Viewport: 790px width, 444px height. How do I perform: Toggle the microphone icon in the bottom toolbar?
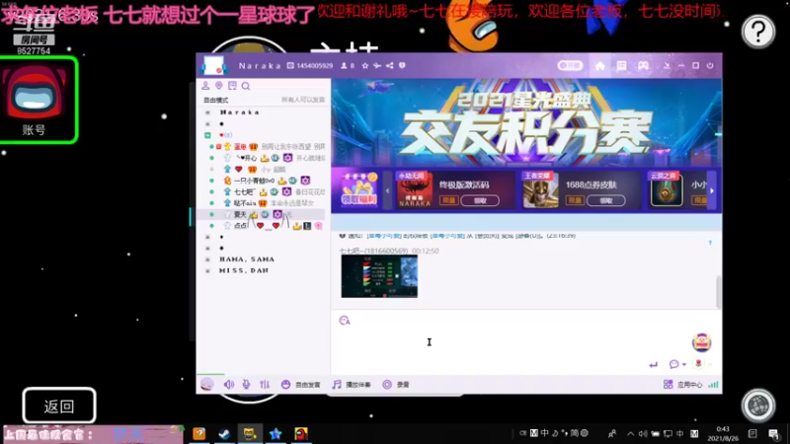point(246,385)
